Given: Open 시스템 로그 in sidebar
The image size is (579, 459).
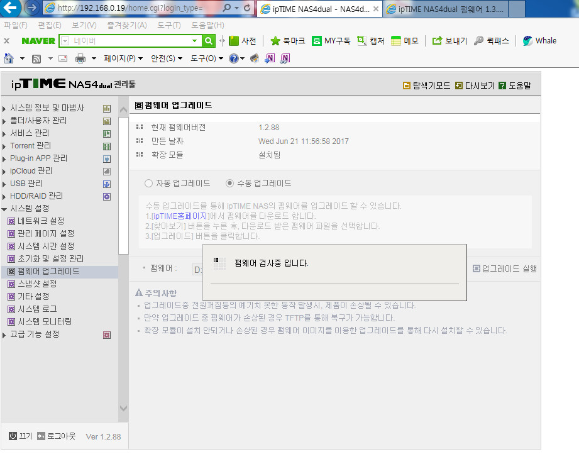Looking at the screenshot, I should coord(37,309).
